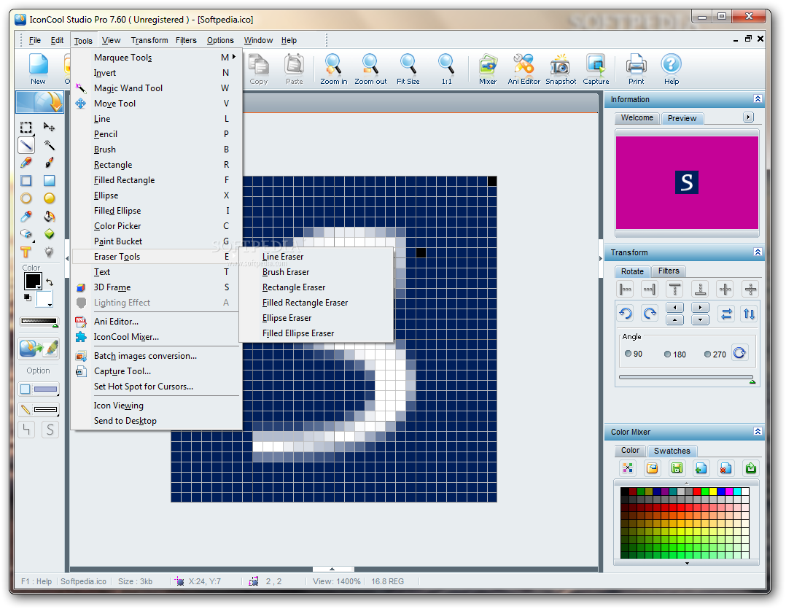Screen dimensions: 786x609
Task: Click the Snapshot toolbar icon
Action: tap(561, 69)
